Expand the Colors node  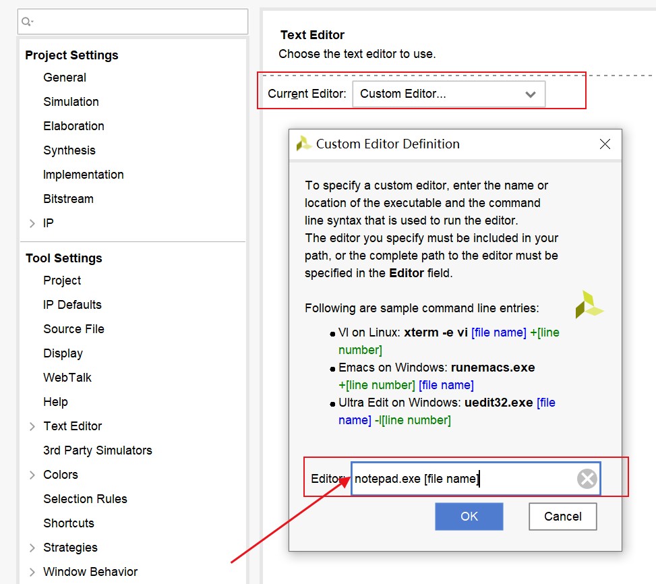(x=32, y=475)
